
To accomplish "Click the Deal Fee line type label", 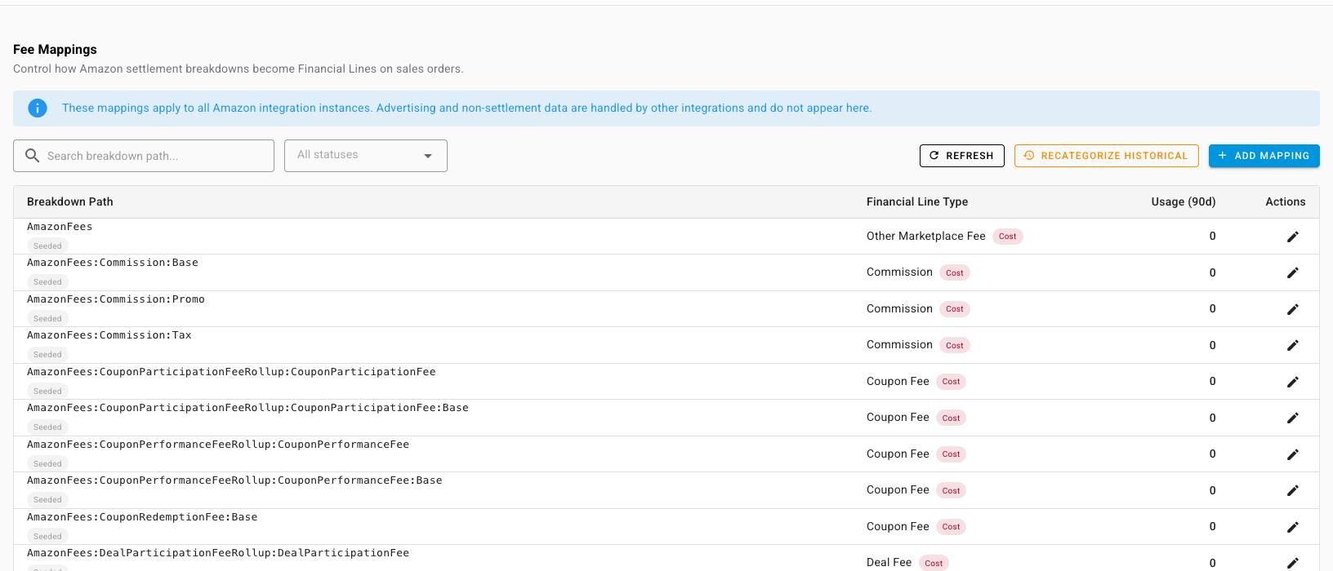I will [889, 562].
